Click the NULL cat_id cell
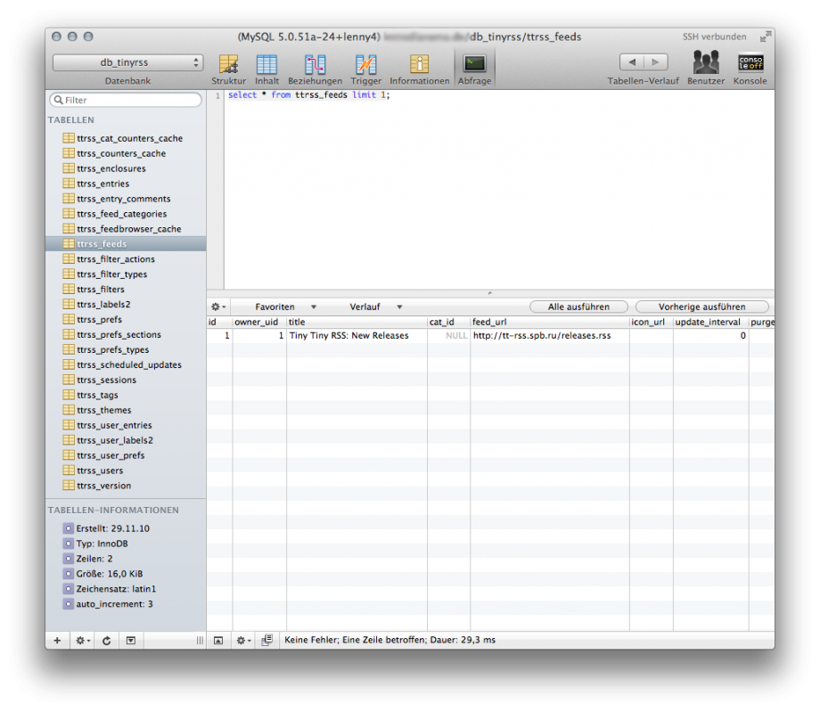 coord(448,336)
